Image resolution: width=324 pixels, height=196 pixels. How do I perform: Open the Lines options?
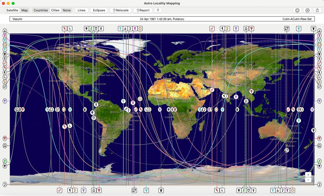[x=82, y=10]
